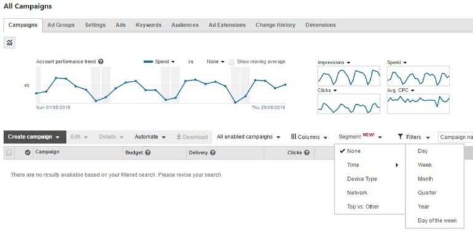Choose Week in the Time submenu
Viewport: 473px width, 235px height.
pos(435,165)
